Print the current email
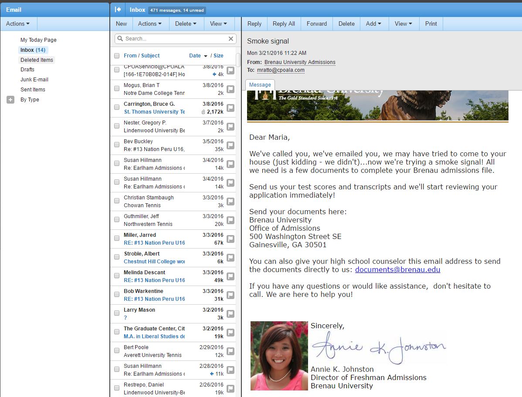Viewport: 522px width, 397px height. [x=431, y=24]
